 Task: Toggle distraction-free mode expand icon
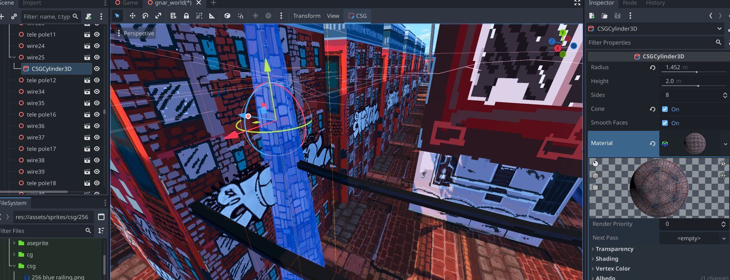(577, 3)
